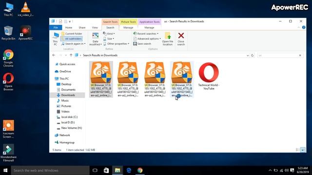Open the Explorer help question mark icon
This screenshot has width=312, height=175.
coord(304,27)
